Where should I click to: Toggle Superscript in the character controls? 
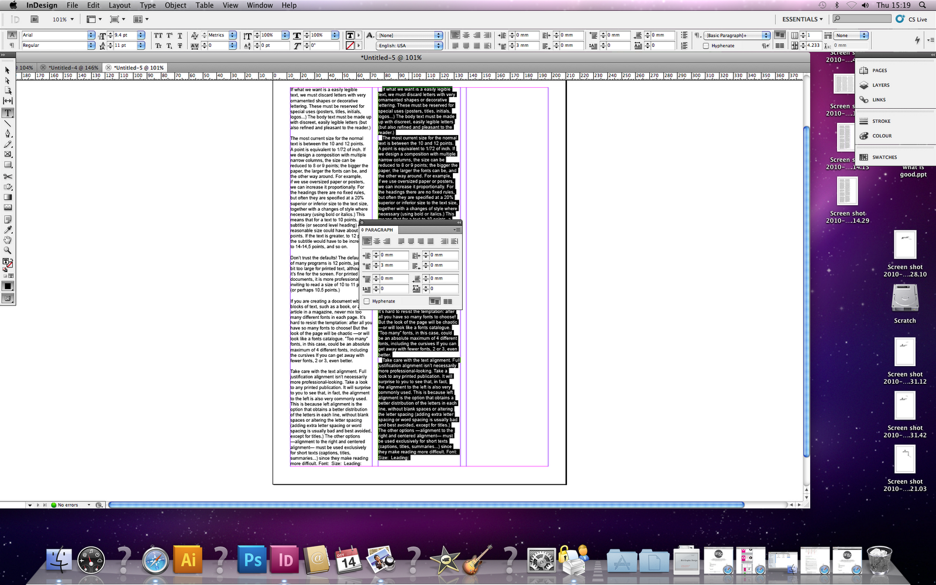pyautogui.click(x=169, y=35)
